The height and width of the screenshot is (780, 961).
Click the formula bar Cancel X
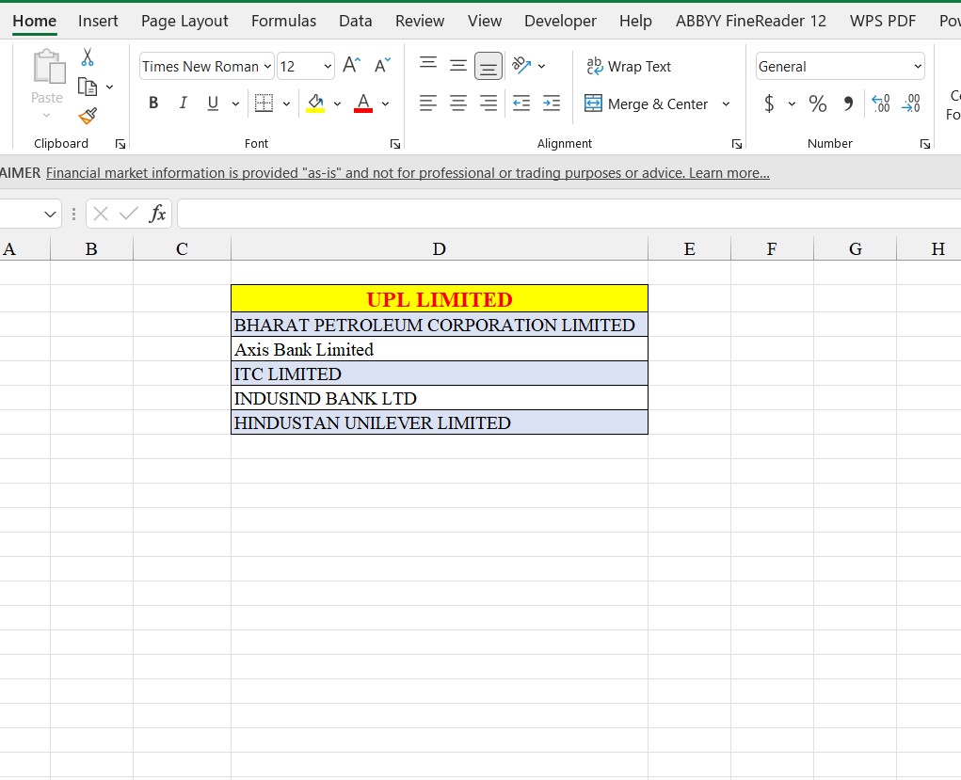(x=101, y=214)
